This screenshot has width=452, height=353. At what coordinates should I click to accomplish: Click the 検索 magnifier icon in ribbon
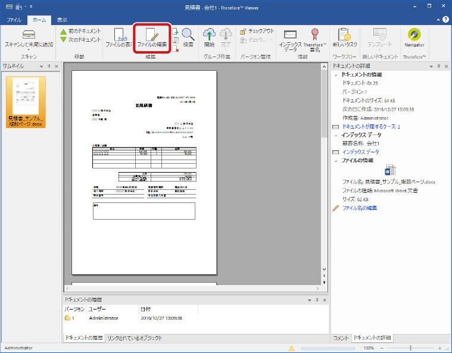click(x=188, y=36)
